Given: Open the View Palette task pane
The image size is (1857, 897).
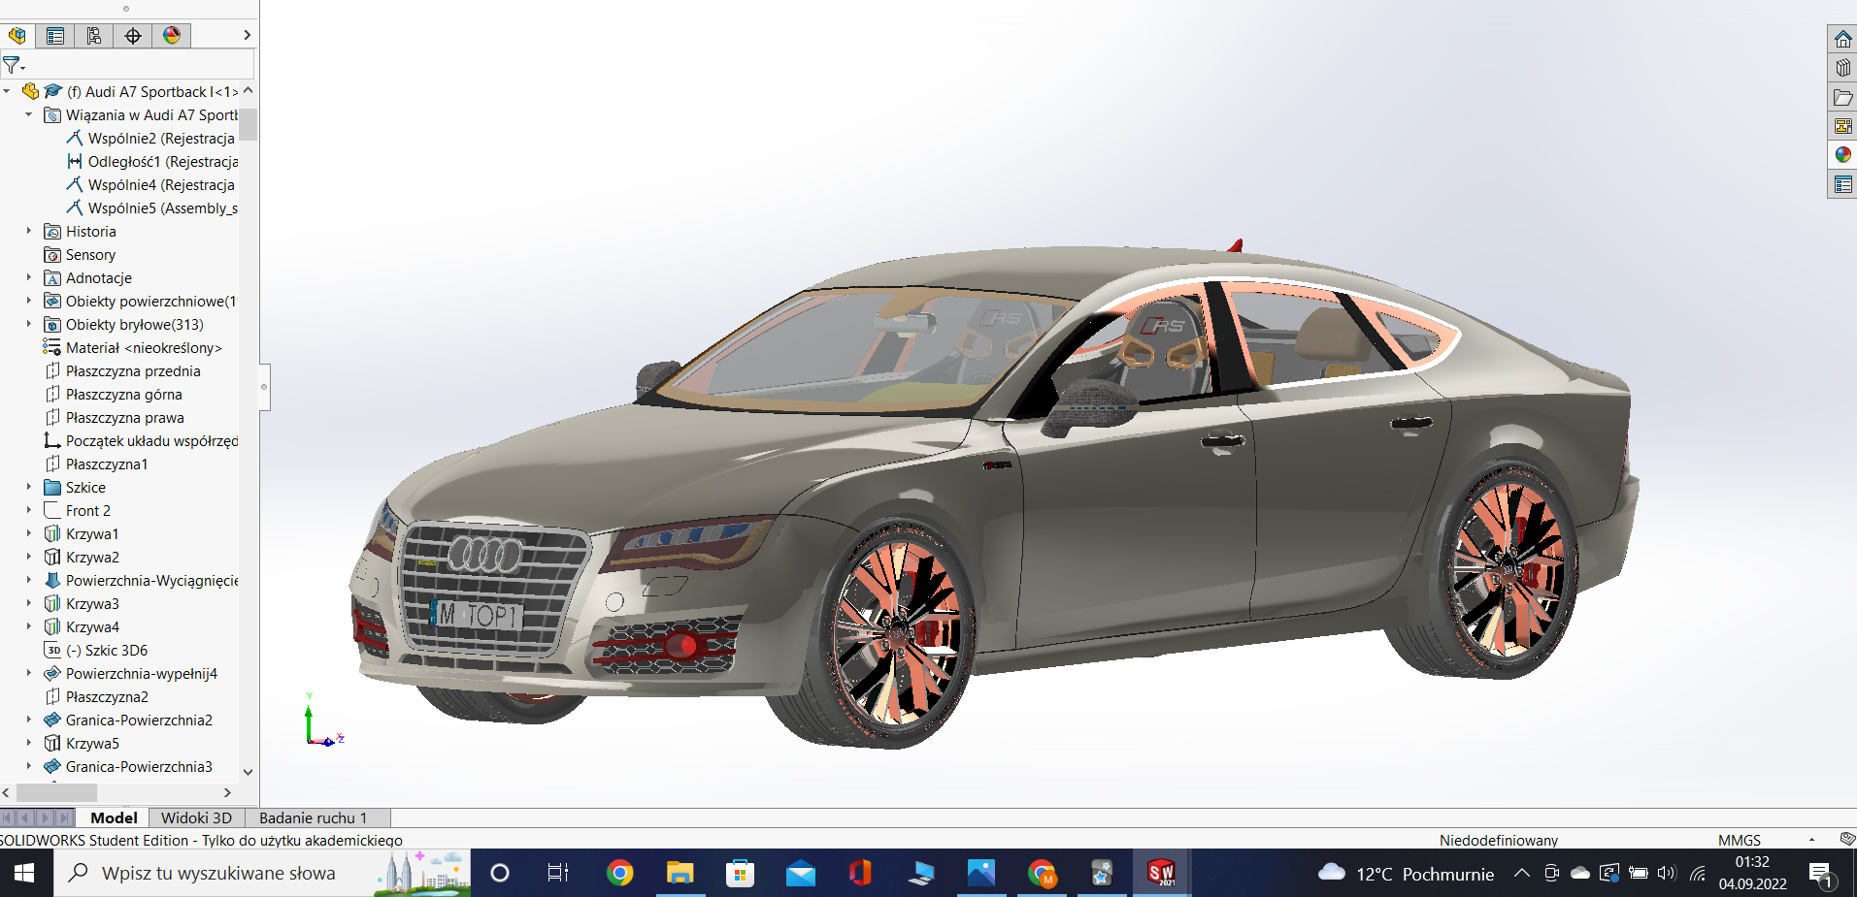Looking at the screenshot, I should [x=1842, y=126].
